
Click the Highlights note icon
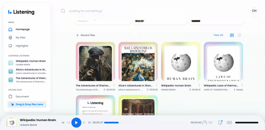pyautogui.click(x=10, y=46)
